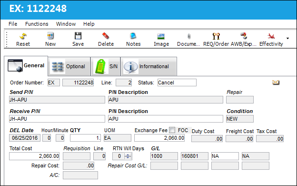Click the G/L field showing 160801
Screen dimensions: 297x186
(195, 156)
